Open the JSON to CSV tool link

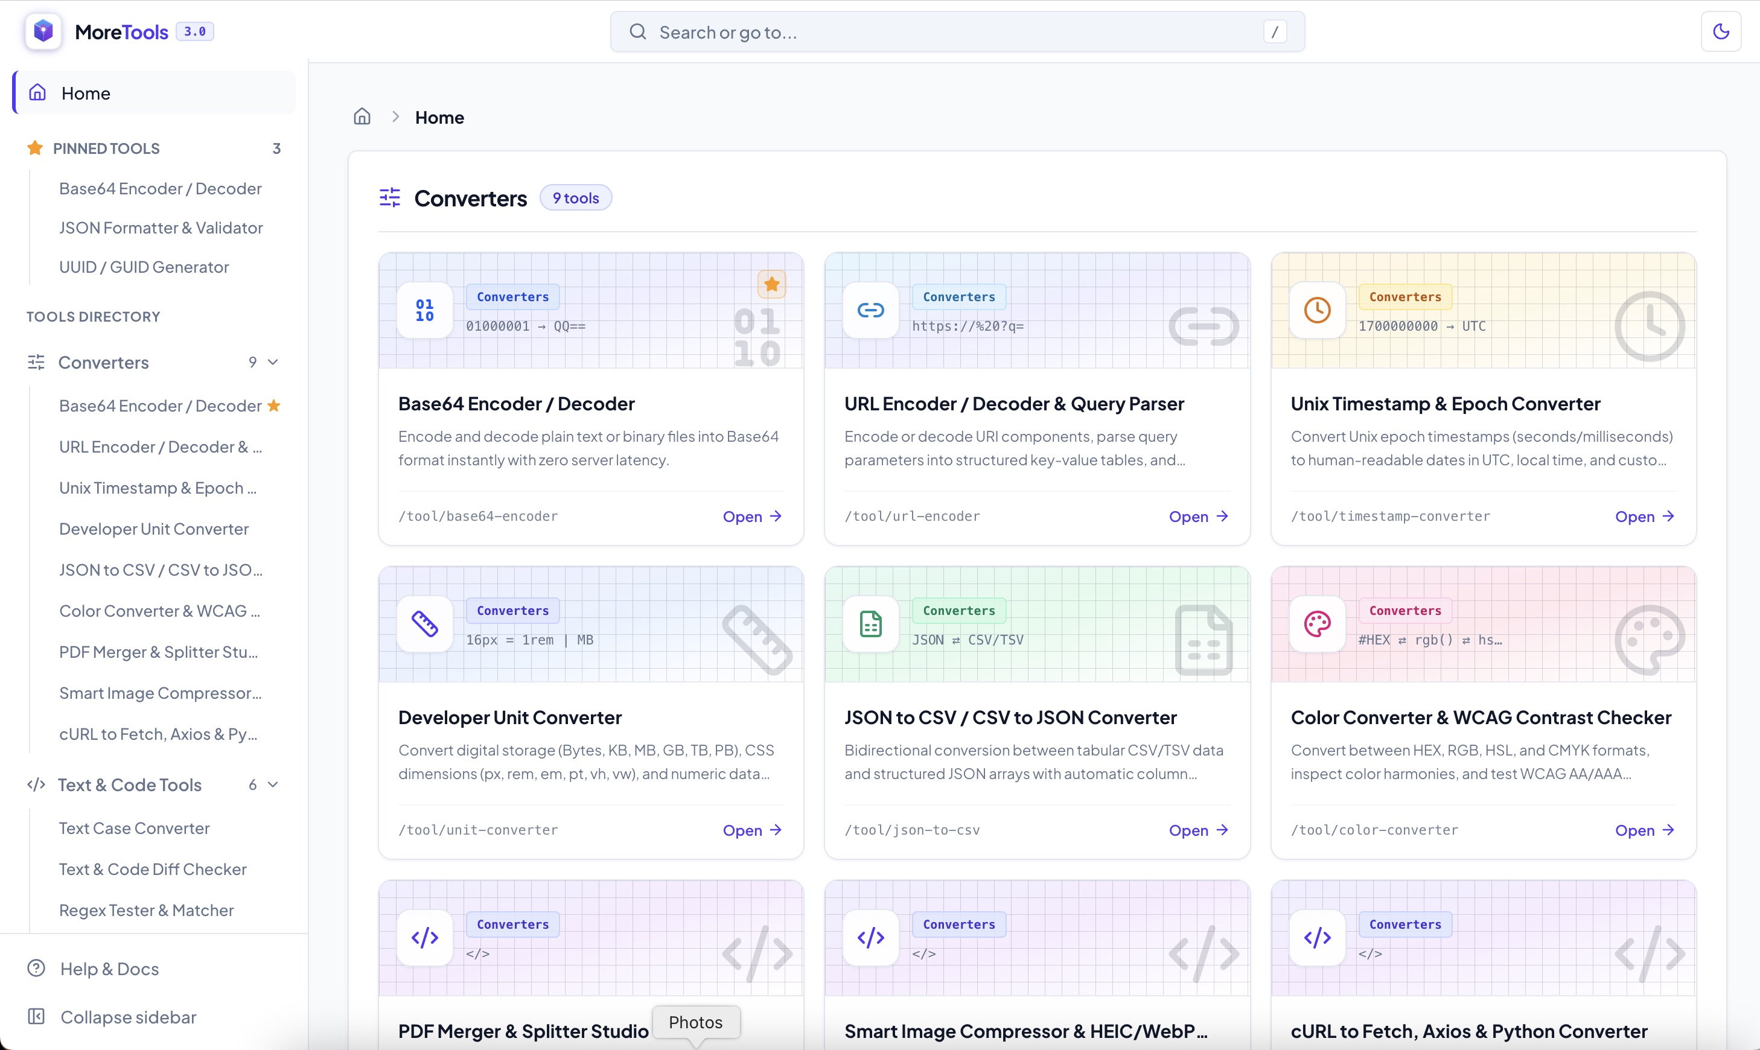[1198, 830]
